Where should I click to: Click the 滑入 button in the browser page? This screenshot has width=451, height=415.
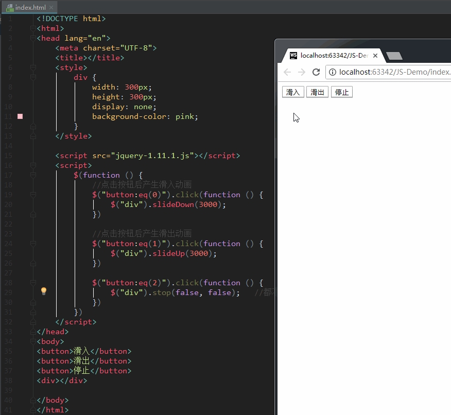click(293, 92)
